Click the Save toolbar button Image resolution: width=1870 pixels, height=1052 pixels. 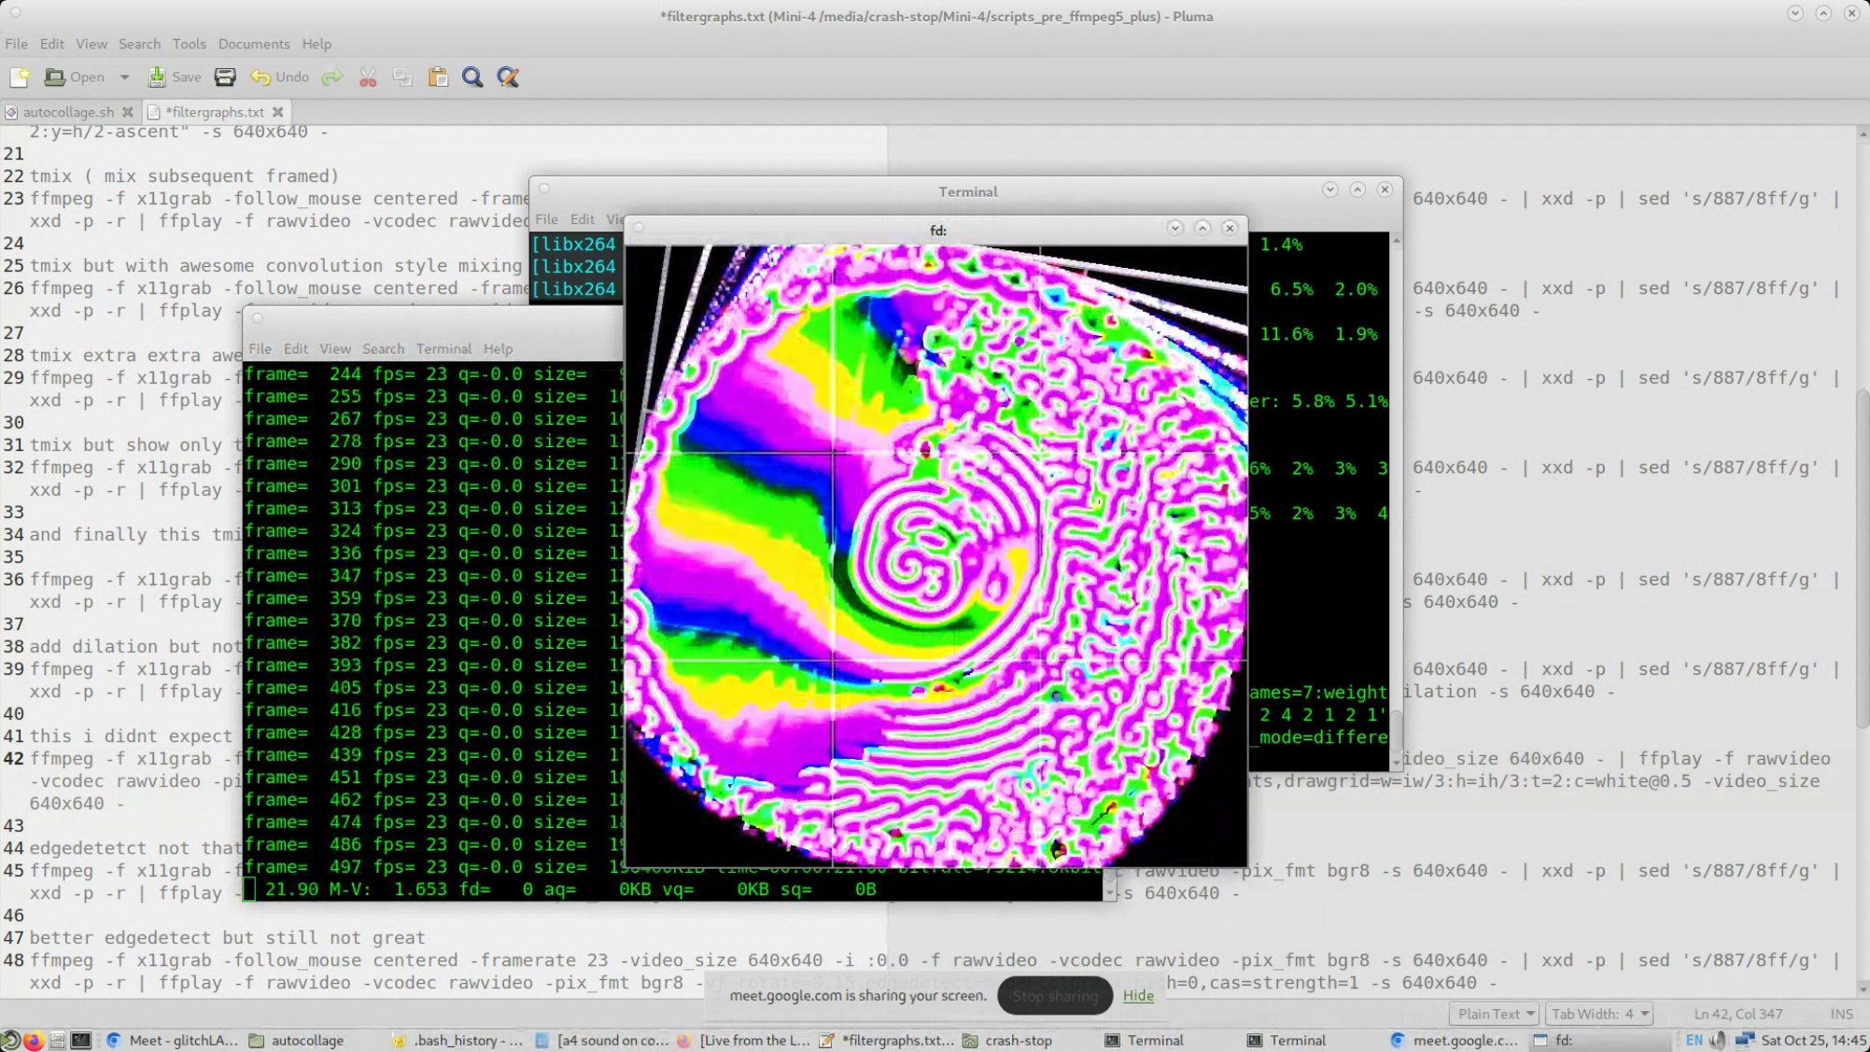175,77
